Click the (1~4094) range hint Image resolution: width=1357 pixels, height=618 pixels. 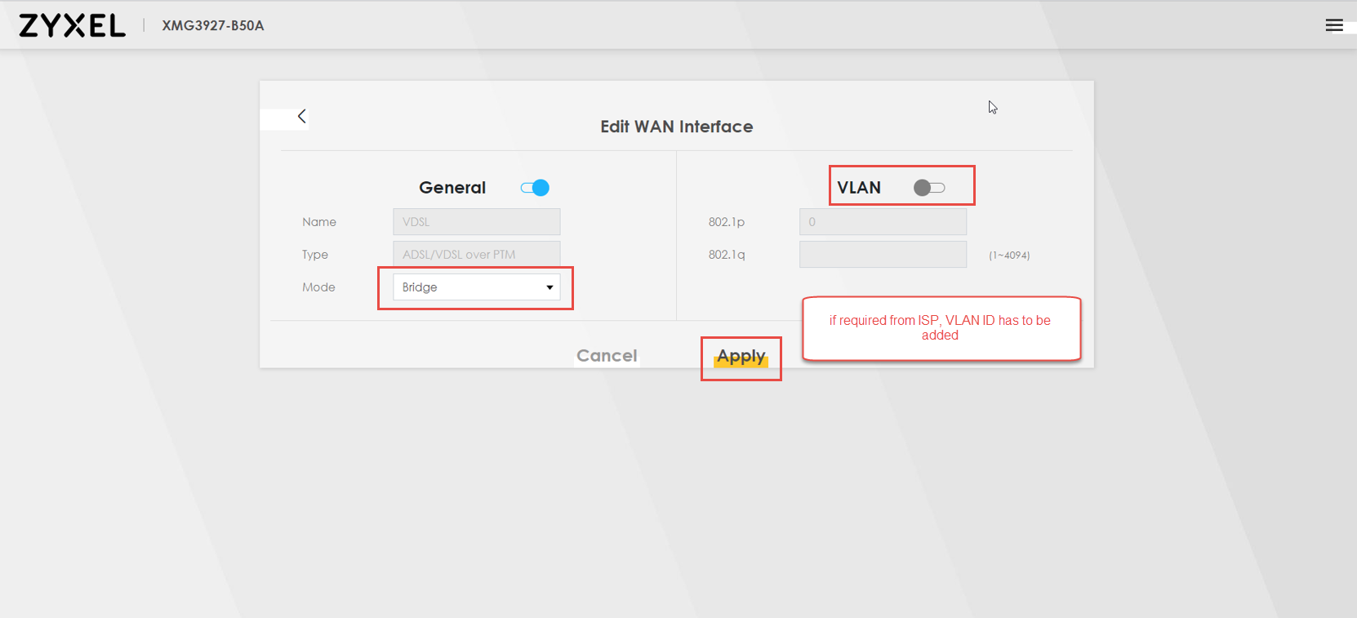point(1009,256)
